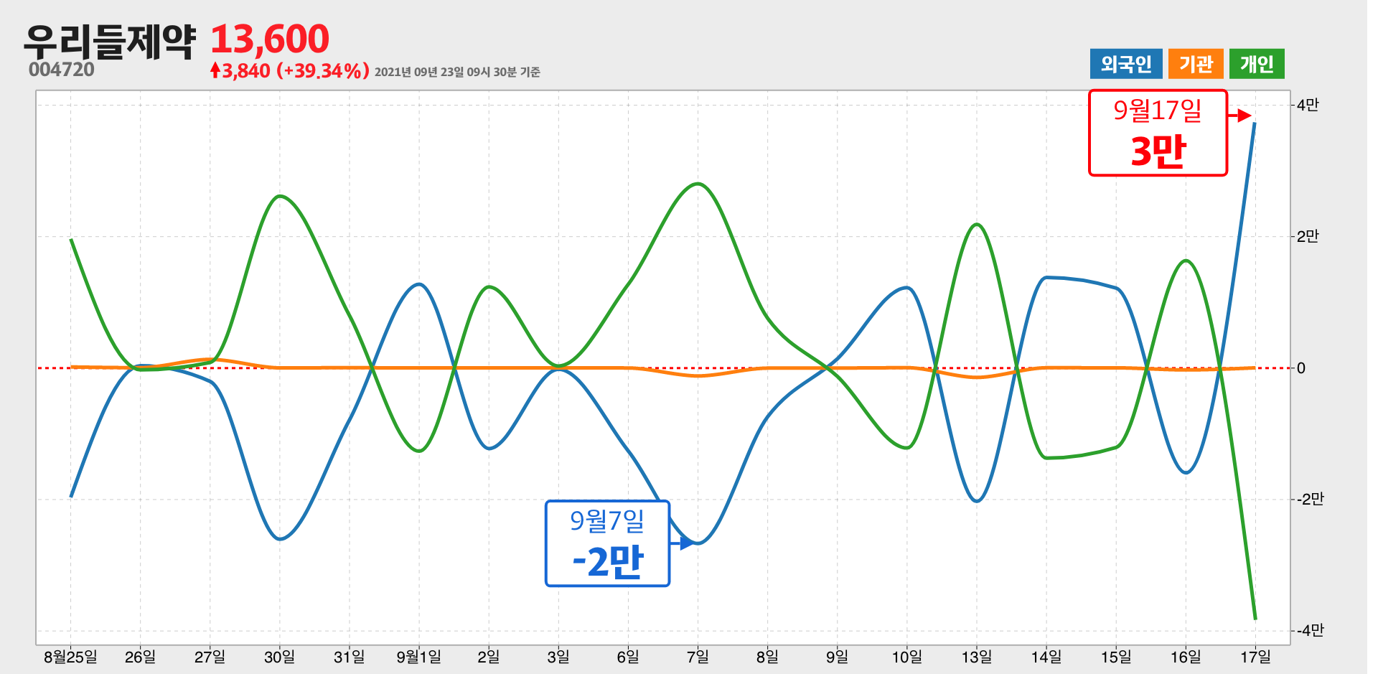The image size is (1378, 674).
Task: Click the green line's low point at 17일
Action: tap(1255, 618)
